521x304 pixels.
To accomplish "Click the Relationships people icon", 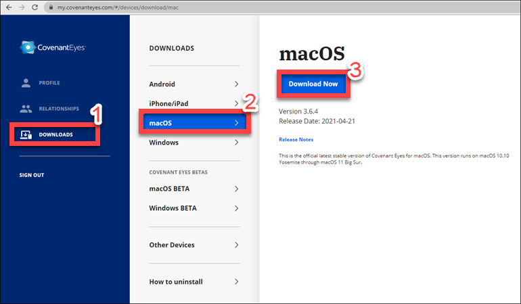I will (26, 109).
